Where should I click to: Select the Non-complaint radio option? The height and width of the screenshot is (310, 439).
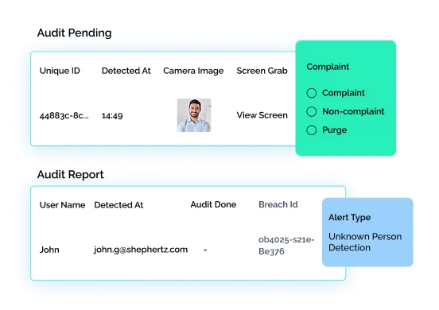pyautogui.click(x=311, y=111)
